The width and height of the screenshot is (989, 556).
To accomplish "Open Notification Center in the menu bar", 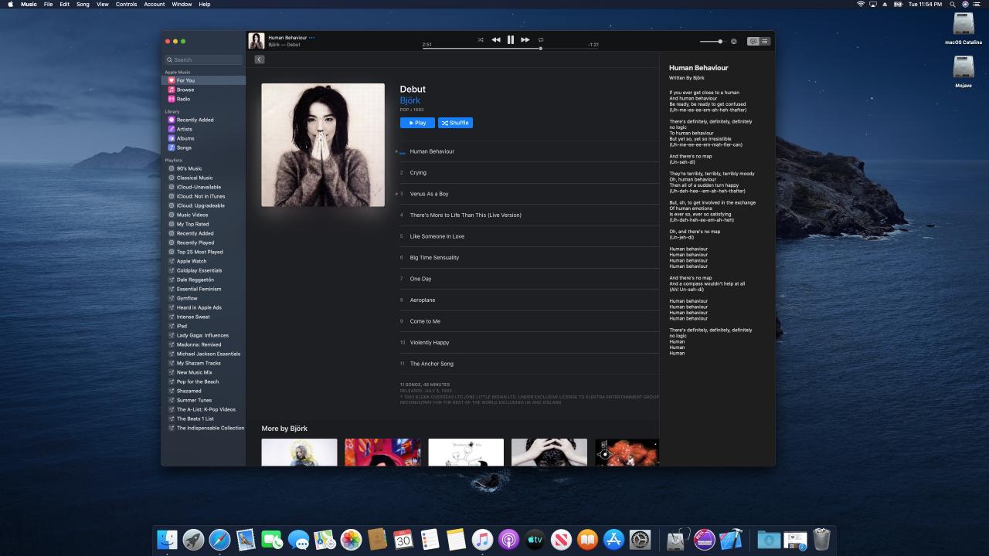I will pyautogui.click(x=978, y=4).
